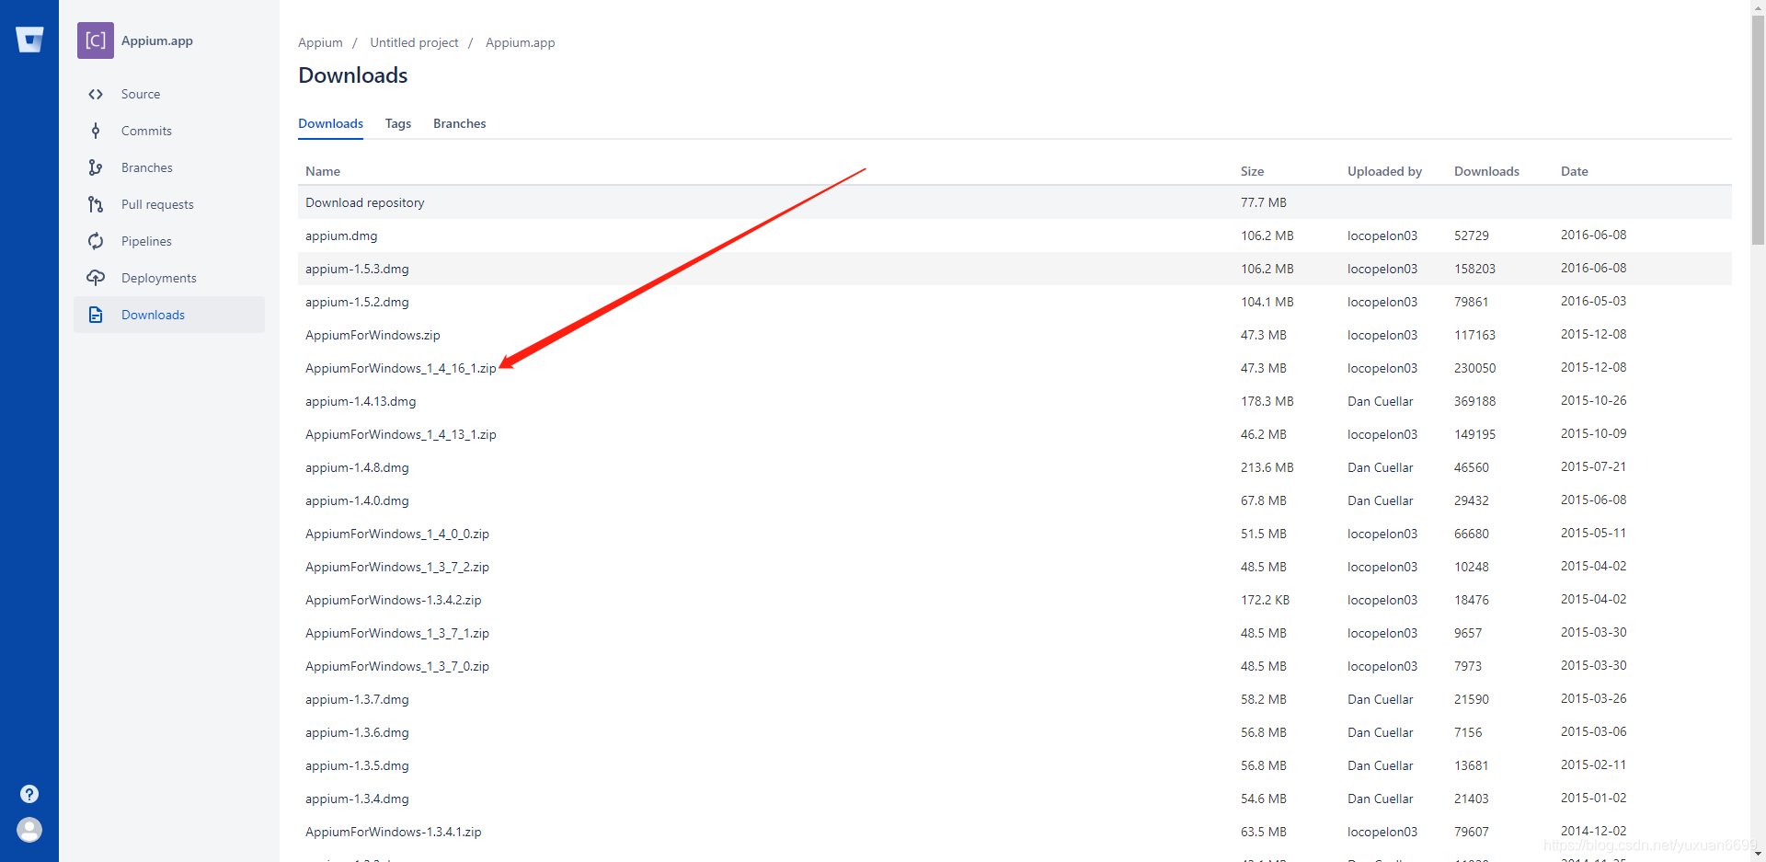Download appium-1.3.7.dmg

[x=357, y=699]
